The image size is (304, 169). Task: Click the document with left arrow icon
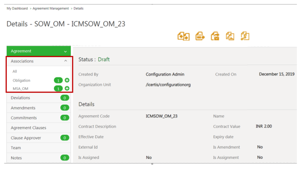(200, 36)
